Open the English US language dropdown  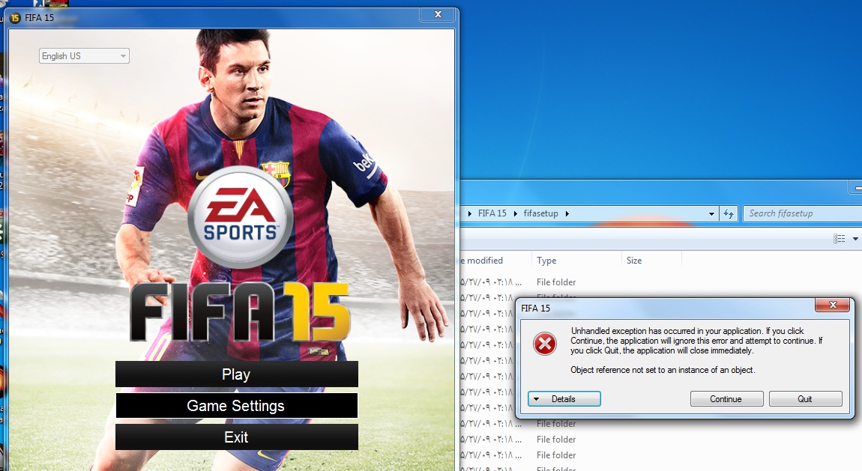tap(84, 56)
